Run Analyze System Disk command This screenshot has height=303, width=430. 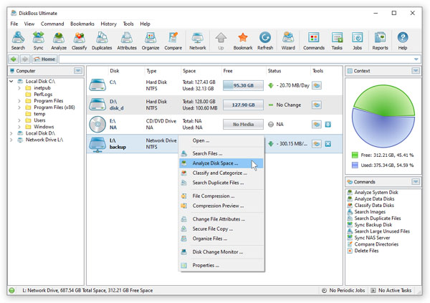(376, 192)
